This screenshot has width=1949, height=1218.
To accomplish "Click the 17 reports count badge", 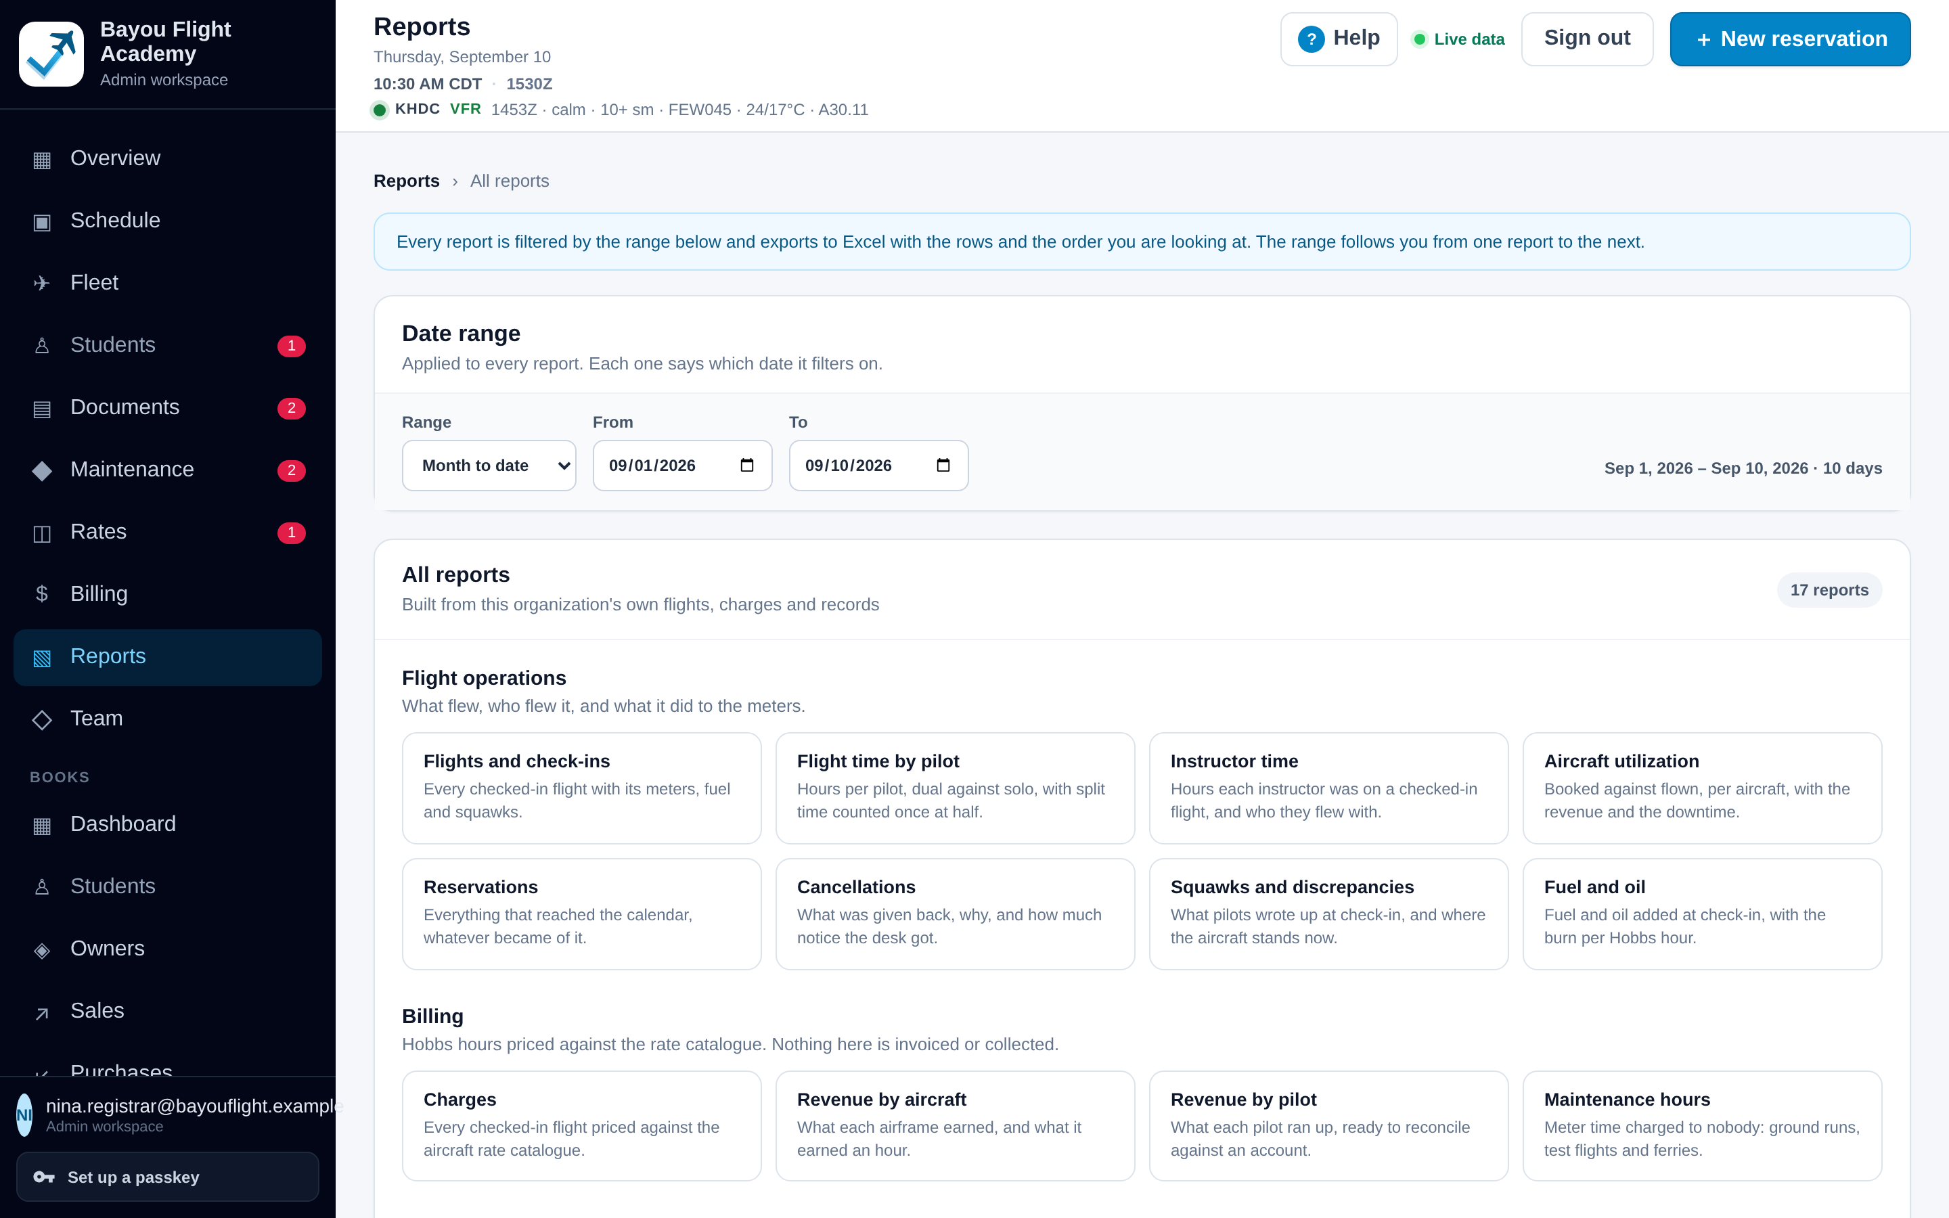I will [x=1829, y=589].
